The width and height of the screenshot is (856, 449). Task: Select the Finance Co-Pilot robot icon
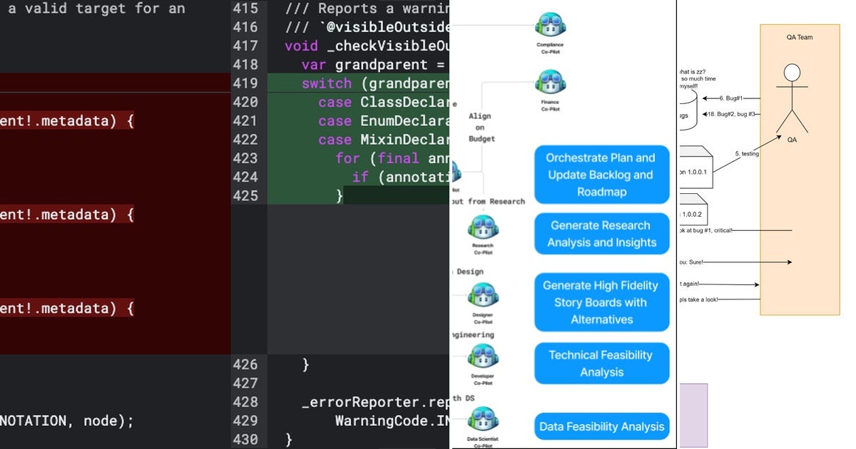click(550, 81)
